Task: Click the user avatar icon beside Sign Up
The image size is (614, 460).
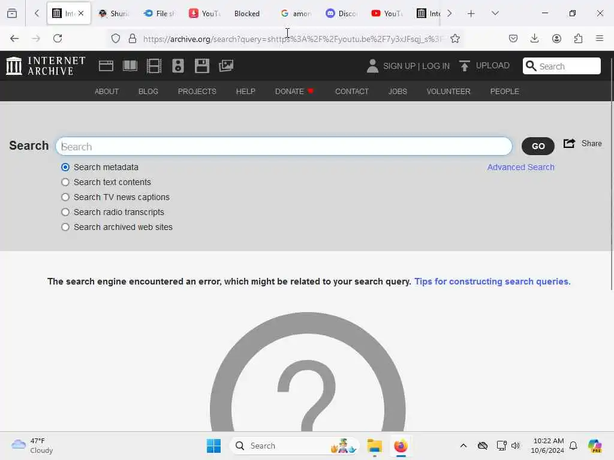Action: [x=372, y=66]
